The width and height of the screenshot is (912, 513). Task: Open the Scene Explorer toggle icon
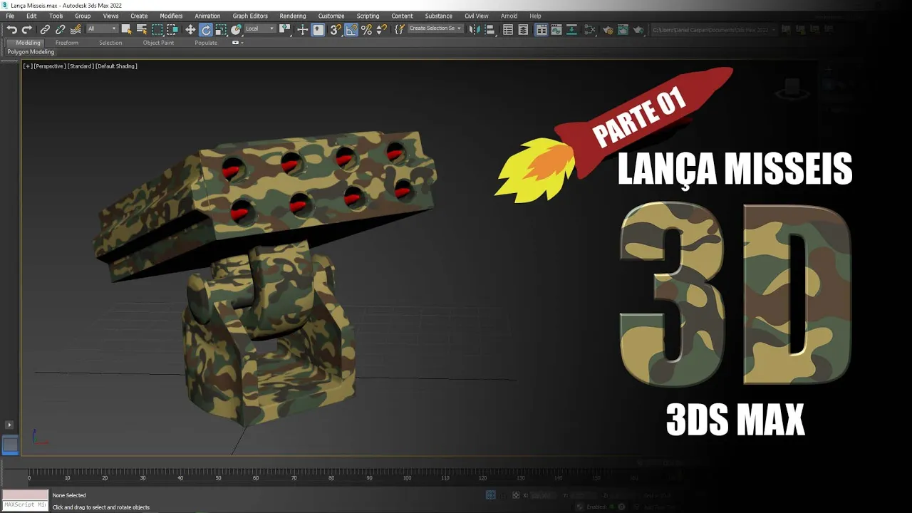point(507,29)
